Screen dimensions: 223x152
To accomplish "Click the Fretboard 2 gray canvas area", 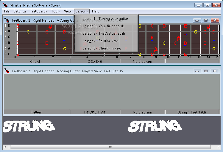I will click(112, 92).
